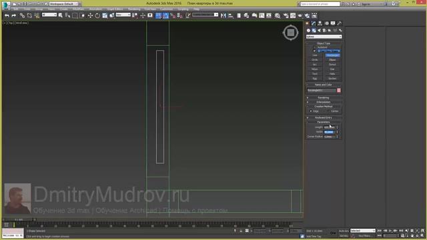Choose the Select Object tool

point(61,15)
